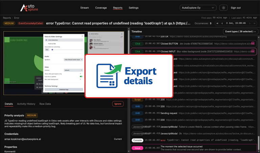The image size is (260, 153).
Task: Click the Sign out button
Action: 236,8
